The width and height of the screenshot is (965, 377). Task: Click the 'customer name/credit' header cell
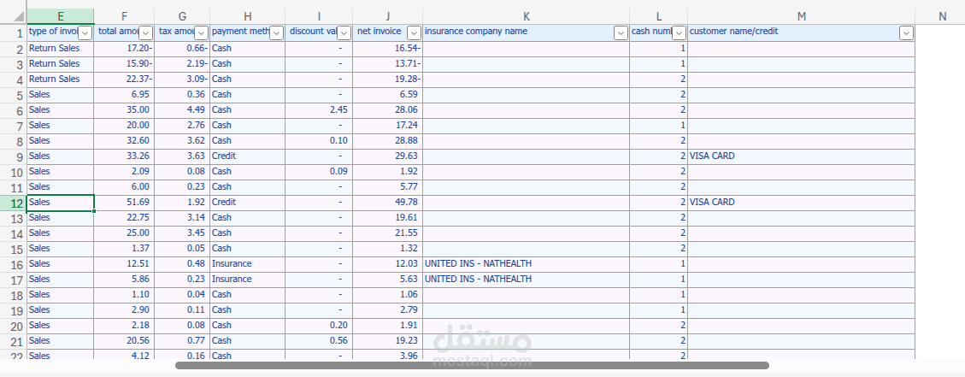coord(801,33)
